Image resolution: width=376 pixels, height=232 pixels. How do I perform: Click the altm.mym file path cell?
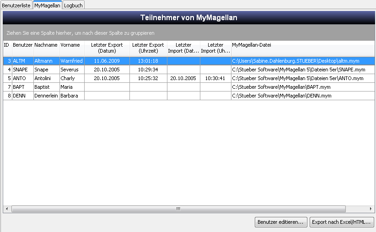pyautogui.click(x=303, y=61)
